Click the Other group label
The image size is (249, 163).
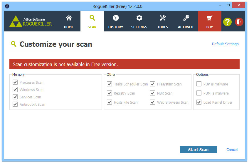pos(111,75)
